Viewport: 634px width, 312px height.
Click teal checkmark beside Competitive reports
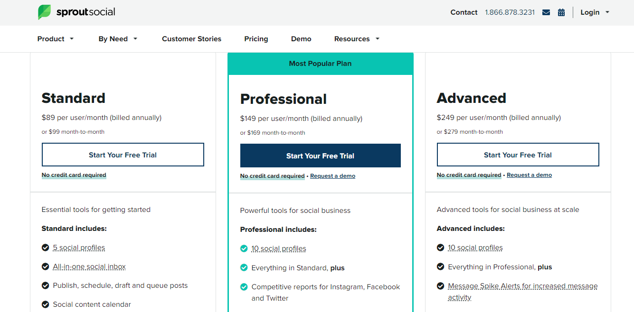(x=244, y=287)
